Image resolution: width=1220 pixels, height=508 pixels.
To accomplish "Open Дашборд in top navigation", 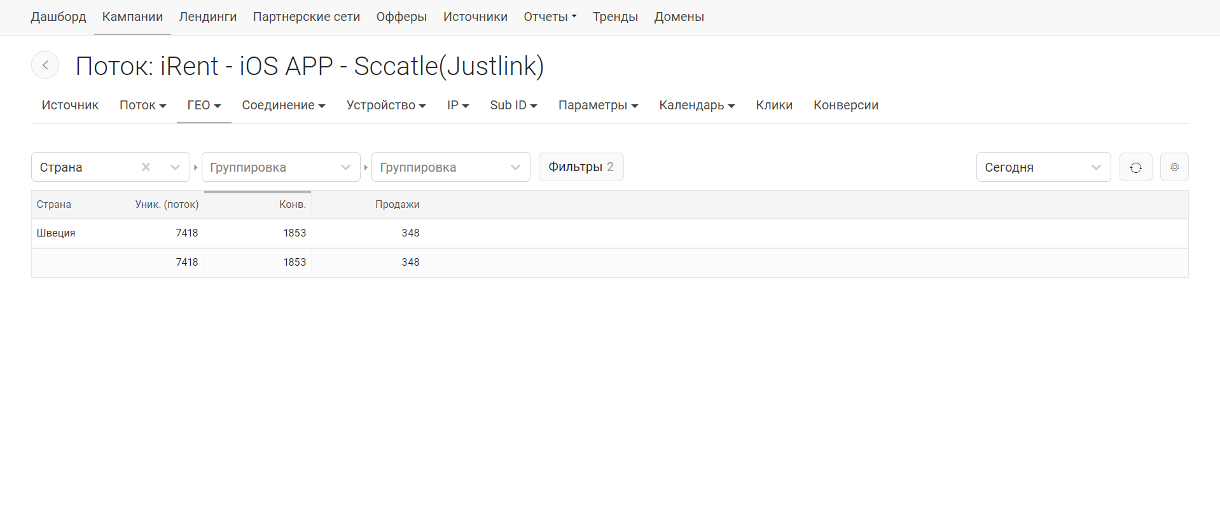I will click(x=59, y=17).
